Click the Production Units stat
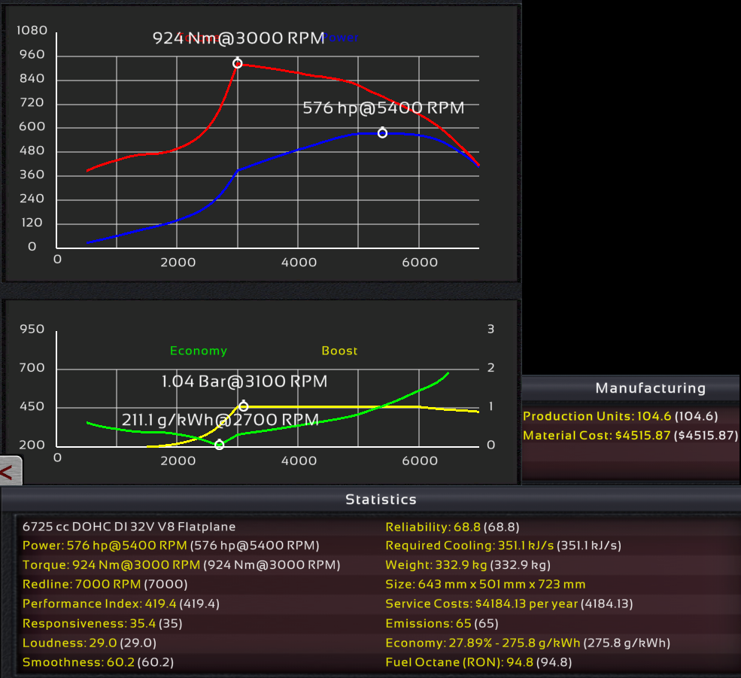This screenshot has width=741, height=678. pos(620,416)
